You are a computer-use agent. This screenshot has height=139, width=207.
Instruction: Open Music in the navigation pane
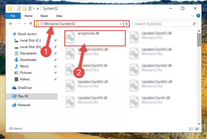click(24, 66)
